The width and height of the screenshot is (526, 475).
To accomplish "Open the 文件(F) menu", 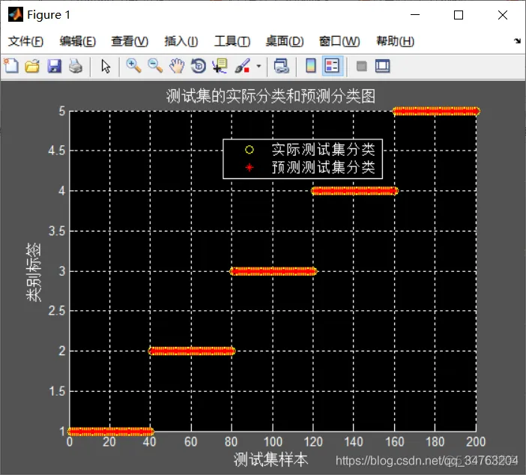I will click(25, 41).
